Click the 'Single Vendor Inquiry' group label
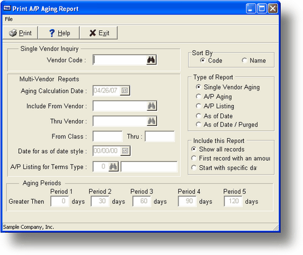 [49, 49]
